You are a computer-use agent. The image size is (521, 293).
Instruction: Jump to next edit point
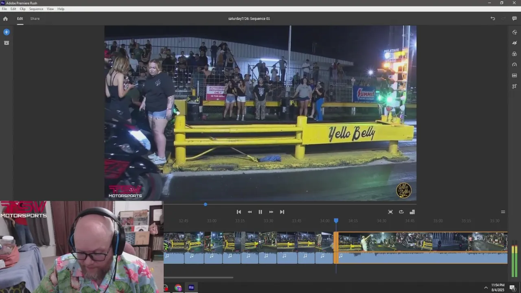pyautogui.click(x=282, y=212)
